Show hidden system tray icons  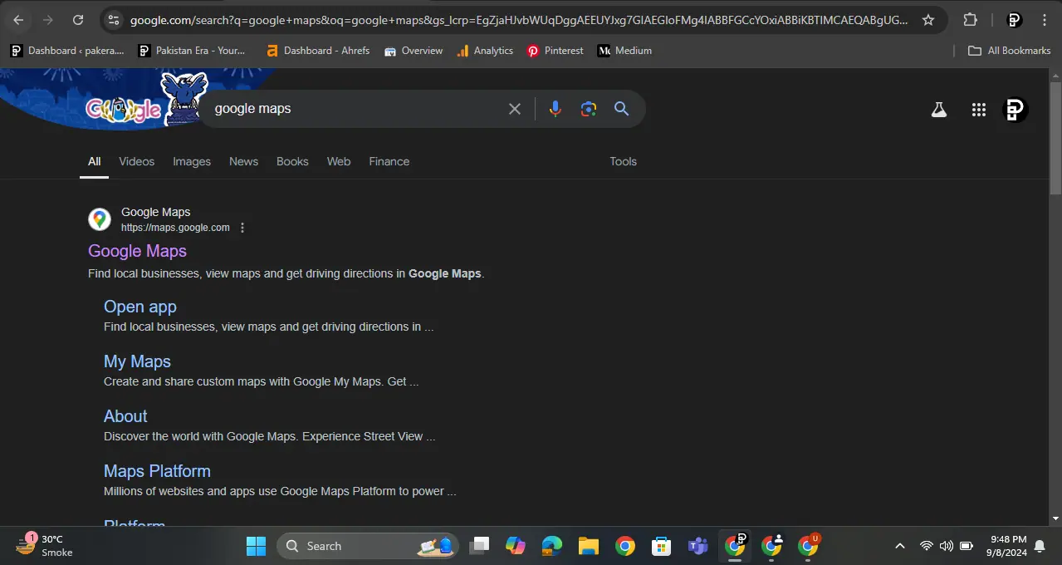tap(899, 546)
